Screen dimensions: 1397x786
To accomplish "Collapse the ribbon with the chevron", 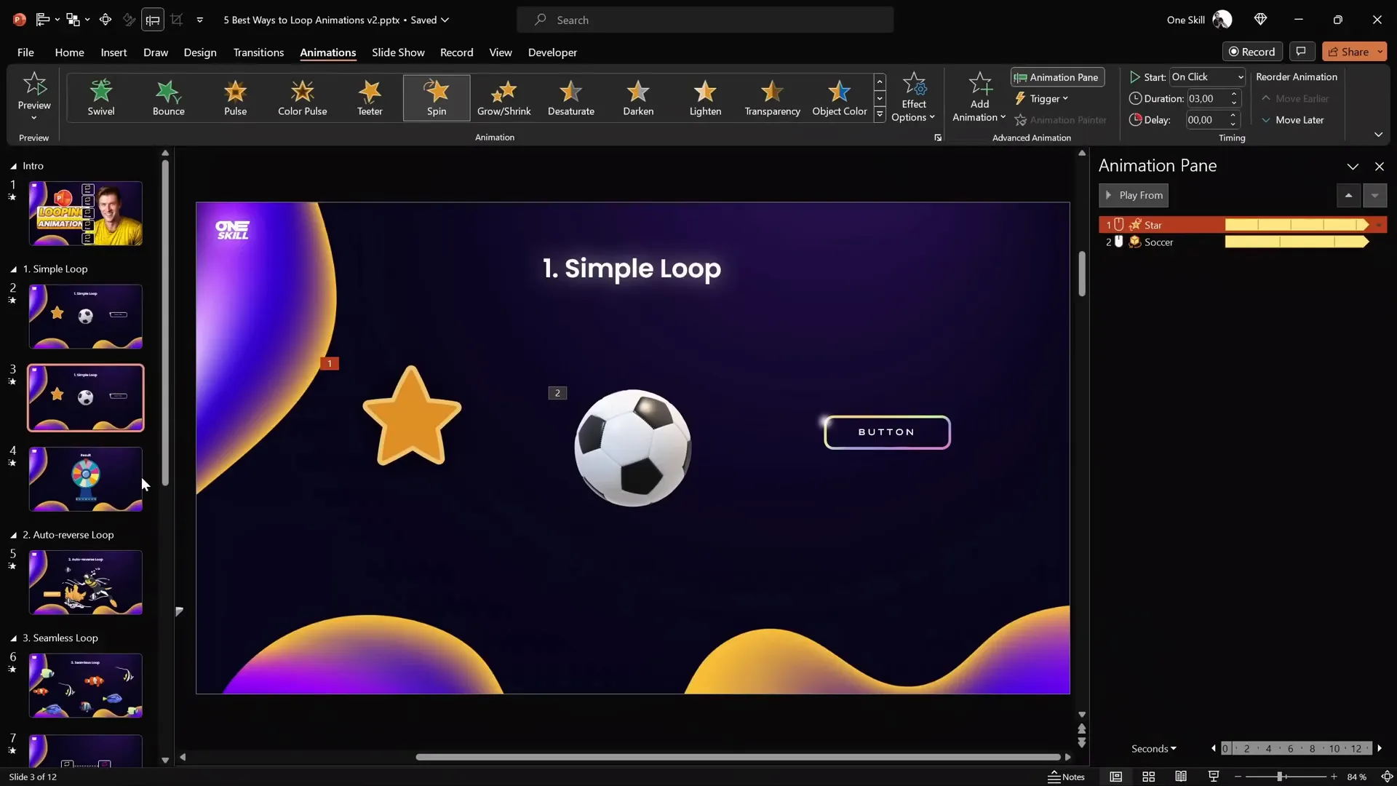I will [x=1378, y=135].
